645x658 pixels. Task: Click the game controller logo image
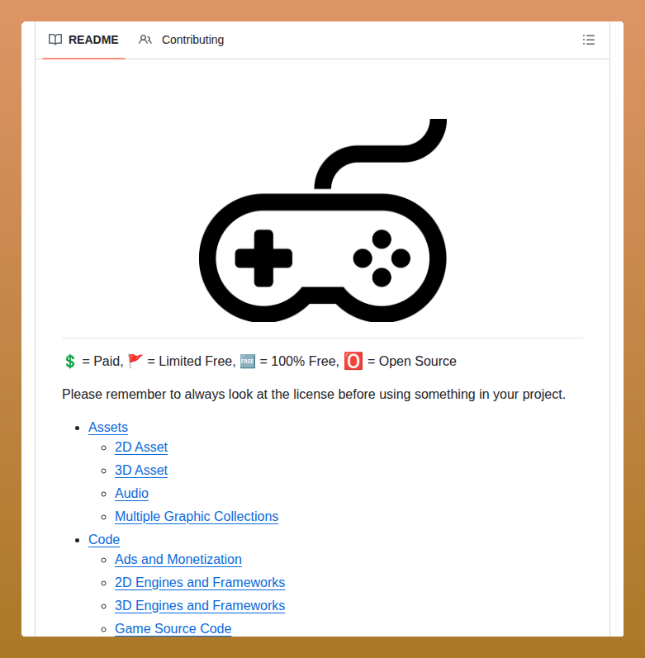pyautogui.click(x=322, y=220)
